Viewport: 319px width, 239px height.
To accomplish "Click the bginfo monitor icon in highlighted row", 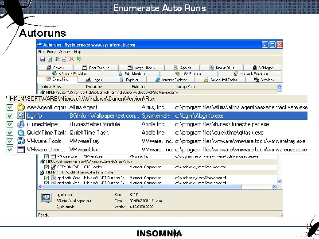I will tap(20, 116).
